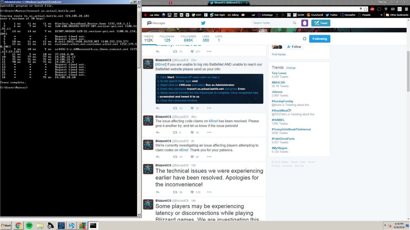
Task: Open the Windows Start button
Action: pos(6,226)
